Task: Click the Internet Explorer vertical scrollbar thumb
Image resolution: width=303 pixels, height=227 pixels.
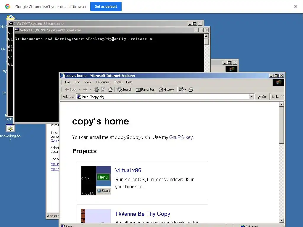Action: coord(282,125)
